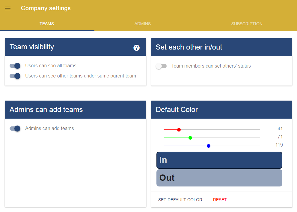This screenshot has height=212, width=297.
Task: Click the green color slider handle
Action: coord(190,138)
